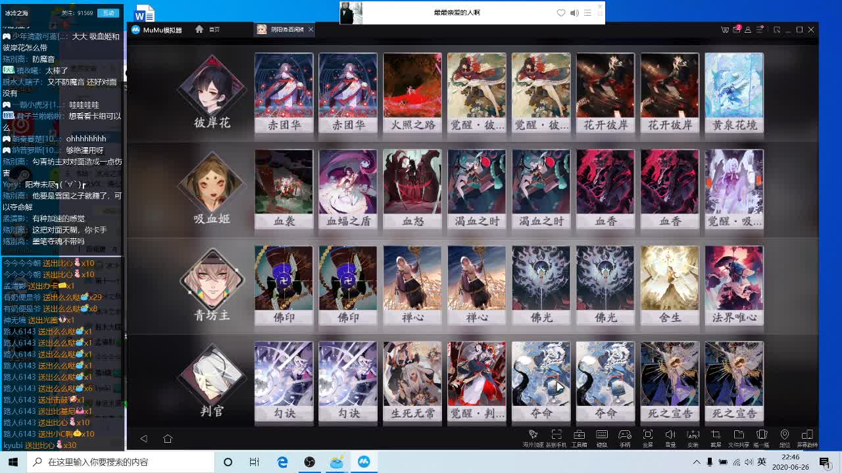Open the 黄泉花境 card
This screenshot has width=842, height=473.
pyautogui.click(x=734, y=93)
